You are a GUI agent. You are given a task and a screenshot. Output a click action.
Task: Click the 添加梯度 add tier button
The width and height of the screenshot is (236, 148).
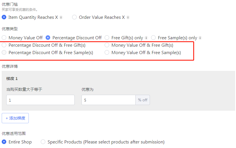pyautogui.click(x=15, y=118)
